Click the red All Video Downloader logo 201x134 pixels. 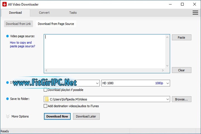click(4, 4)
